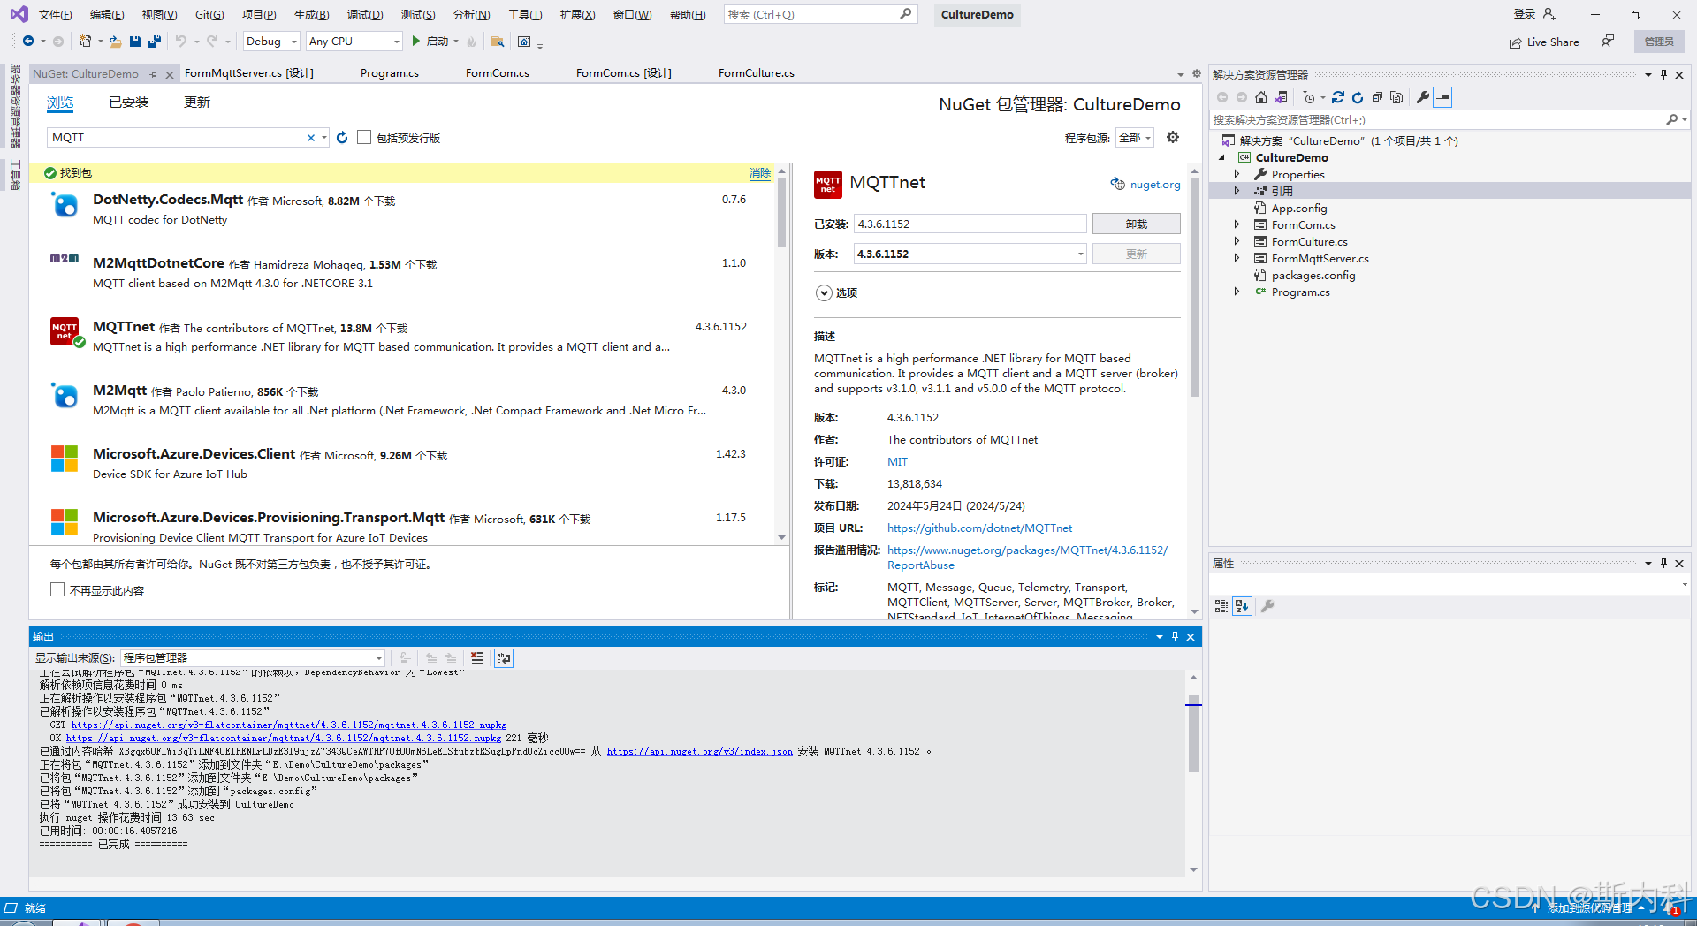Click the Sign in (登录) button
The image size is (1697, 926).
click(x=1534, y=14)
